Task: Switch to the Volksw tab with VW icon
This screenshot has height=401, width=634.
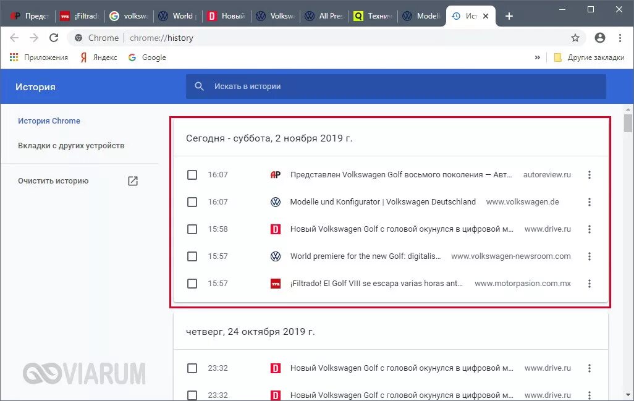Action: [276, 16]
